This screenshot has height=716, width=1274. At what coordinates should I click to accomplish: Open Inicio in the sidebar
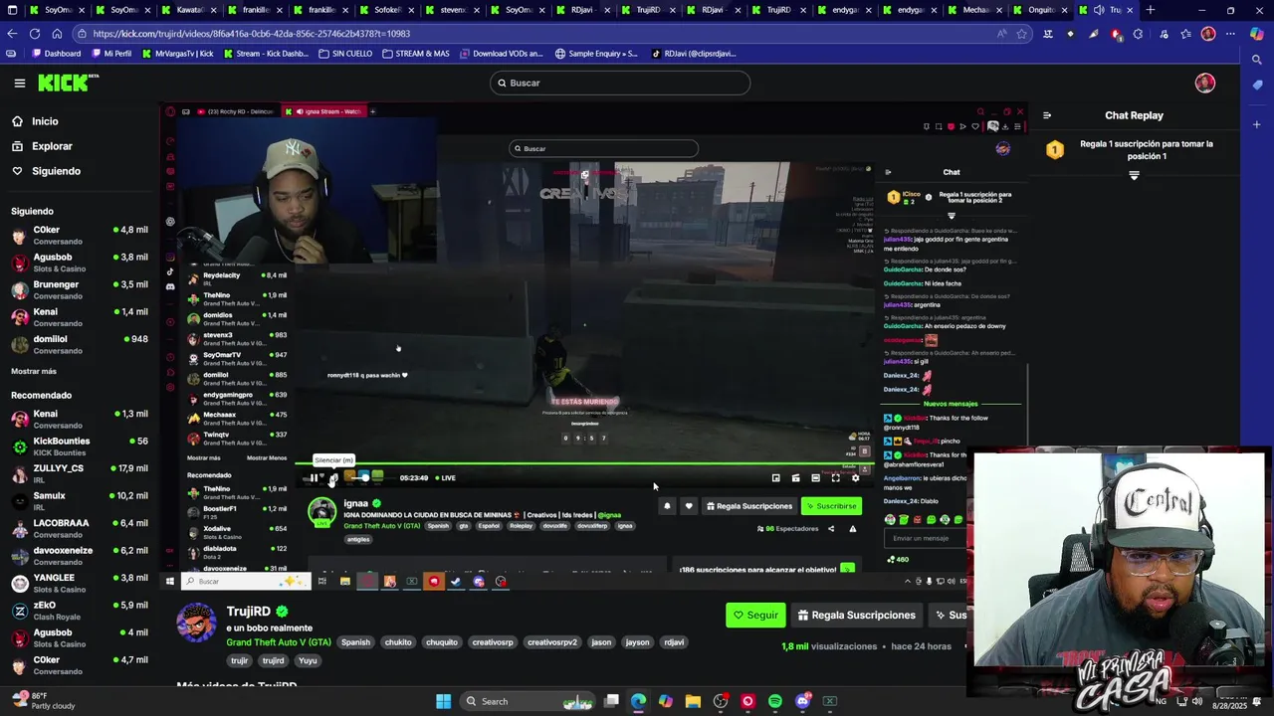(x=45, y=121)
